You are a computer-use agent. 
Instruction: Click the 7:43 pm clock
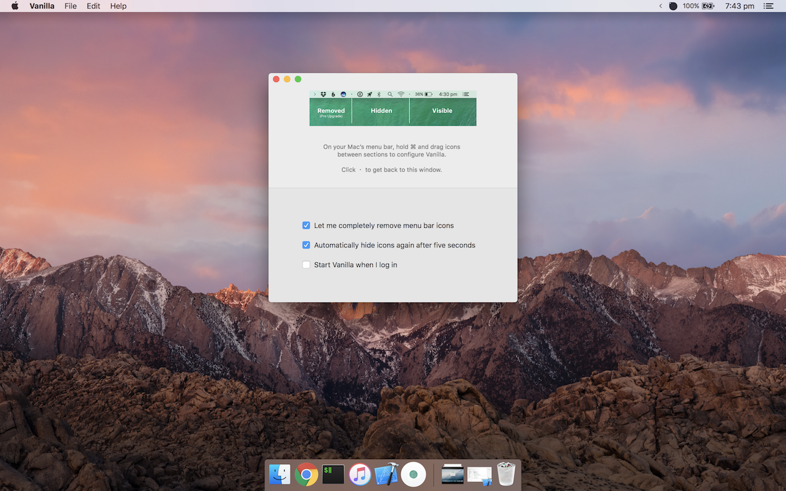click(x=739, y=6)
